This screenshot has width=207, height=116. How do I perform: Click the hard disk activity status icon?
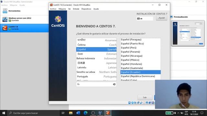point(129,102)
